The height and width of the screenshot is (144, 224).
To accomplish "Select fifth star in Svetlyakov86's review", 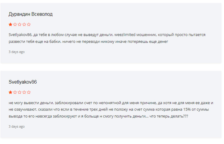I will 29,92.
